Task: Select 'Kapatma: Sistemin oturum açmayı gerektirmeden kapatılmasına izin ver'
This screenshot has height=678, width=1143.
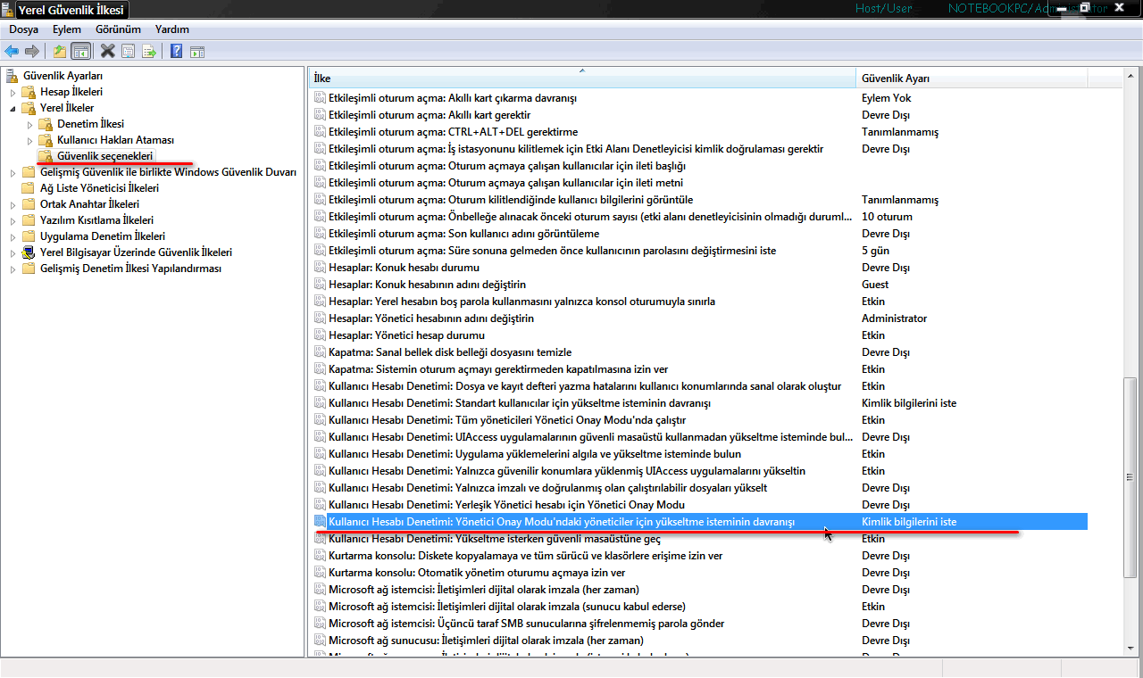Action: (498, 369)
